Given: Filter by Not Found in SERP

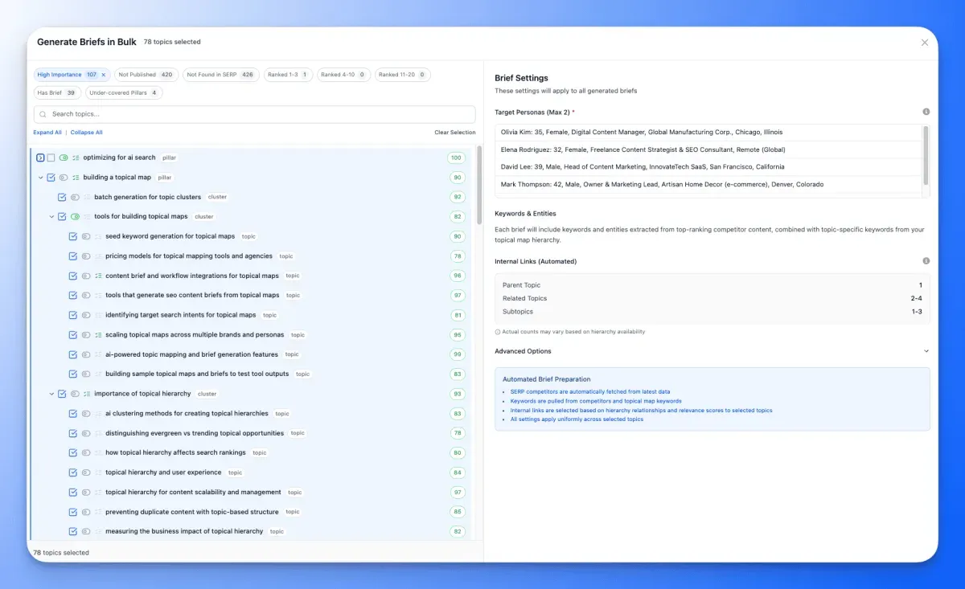Looking at the screenshot, I should click(220, 75).
